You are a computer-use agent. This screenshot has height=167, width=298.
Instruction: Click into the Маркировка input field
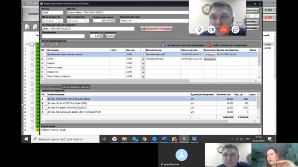coord(63,36)
